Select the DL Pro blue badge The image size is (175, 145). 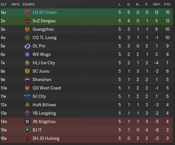tap(27, 46)
